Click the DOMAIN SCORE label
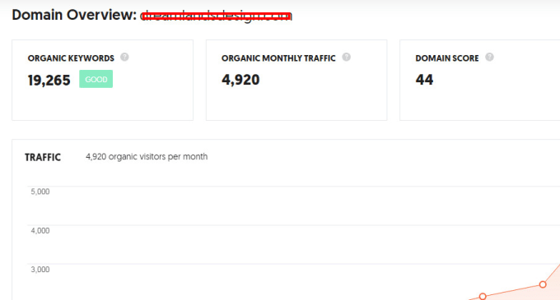Screen dimensions: 560x300 [x=447, y=58]
